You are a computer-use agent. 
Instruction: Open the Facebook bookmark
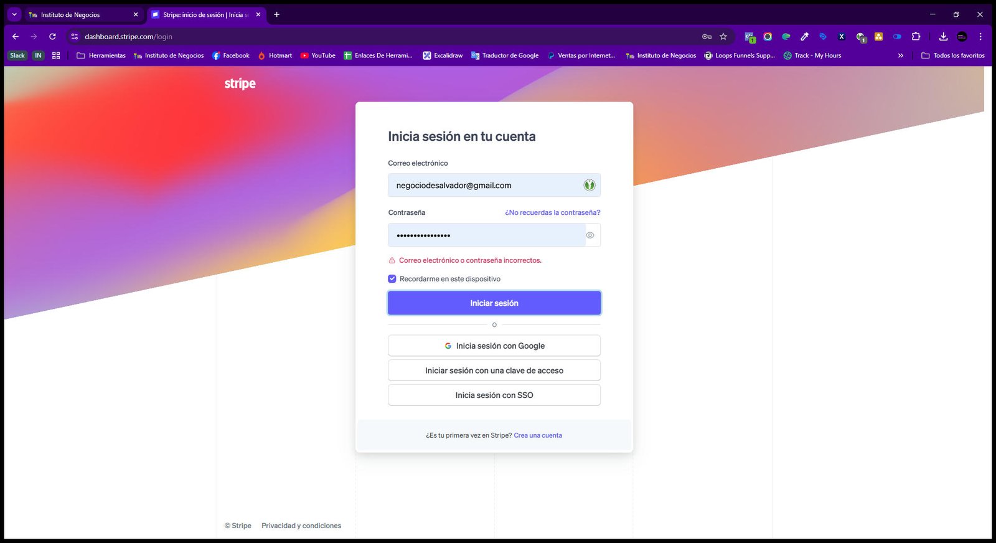[231, 55]
